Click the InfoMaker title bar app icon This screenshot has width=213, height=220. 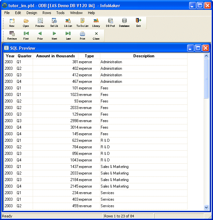click(x=5, y=6)
